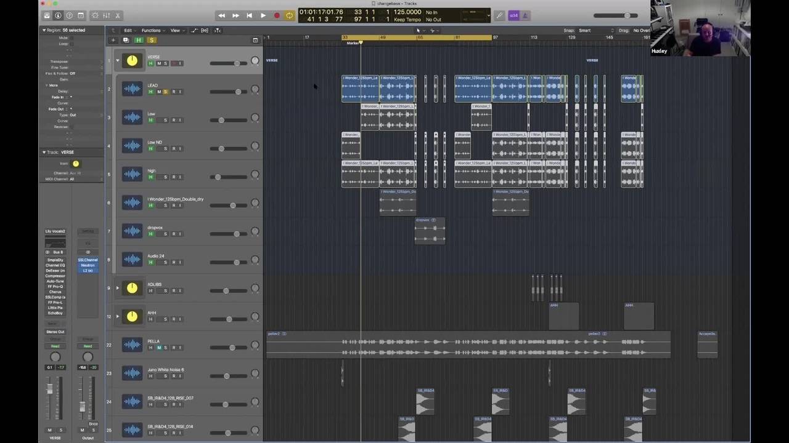
Task: Mute the LEAD track
Action: click(x=158, y=92)
